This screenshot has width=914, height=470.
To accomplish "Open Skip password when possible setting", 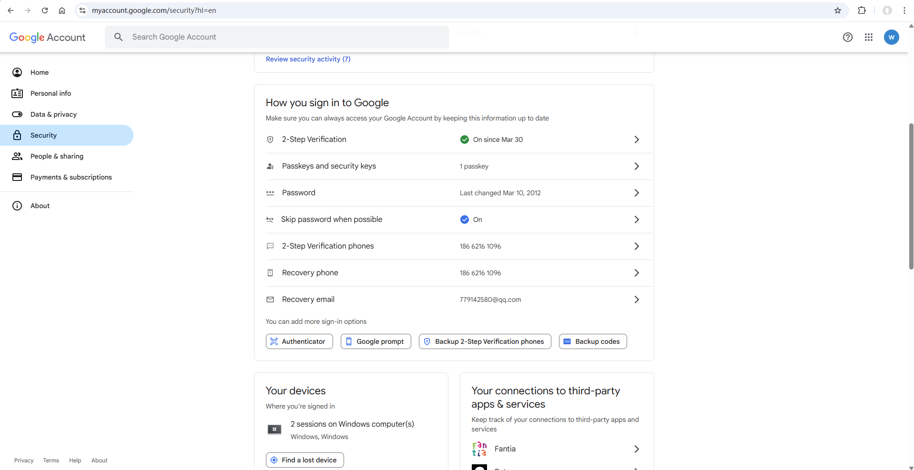I will click(332, 220).
